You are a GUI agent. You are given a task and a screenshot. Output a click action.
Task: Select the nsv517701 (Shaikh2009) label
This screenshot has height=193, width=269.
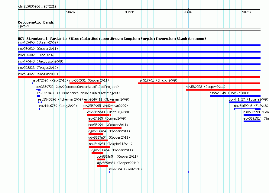click(x=157, y=80)
